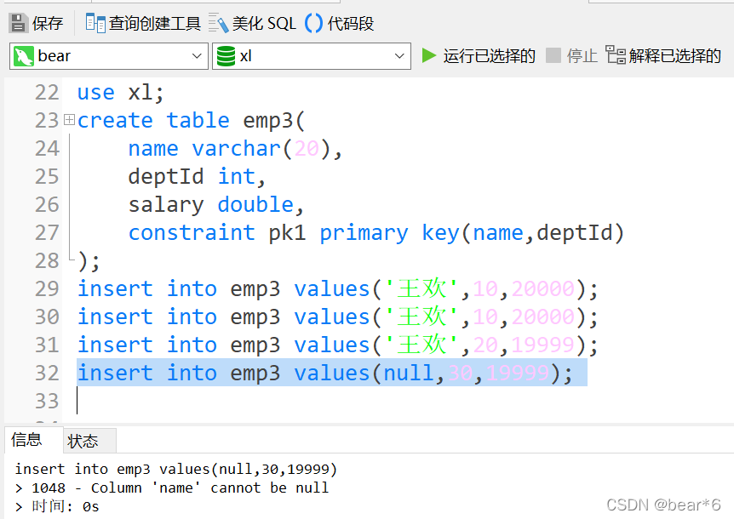Click the Beautify SQL (美化 SQL) icon
This screenshot has height=519, width=734.
[218, 23]
